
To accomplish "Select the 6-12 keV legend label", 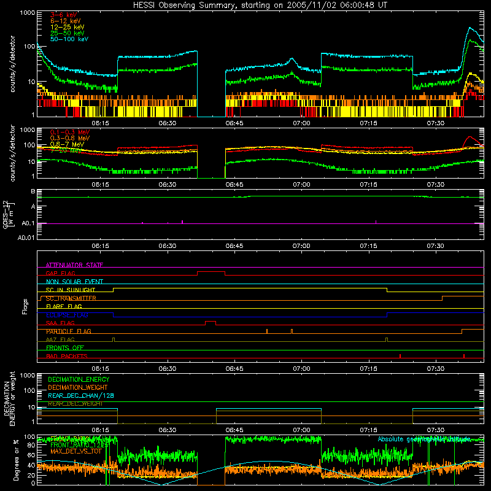I will 66,21.
